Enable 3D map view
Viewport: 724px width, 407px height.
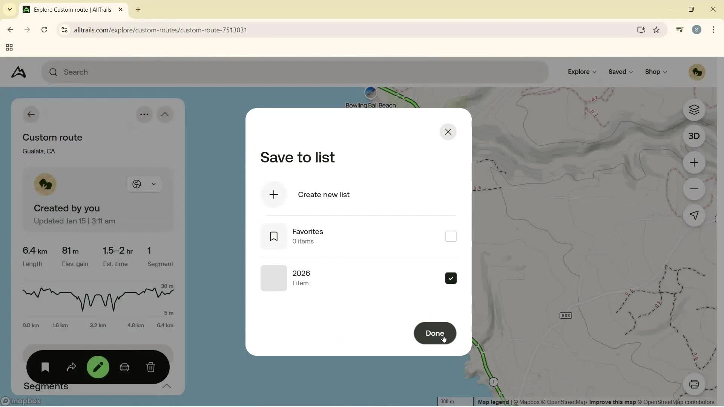click(694, 136)
